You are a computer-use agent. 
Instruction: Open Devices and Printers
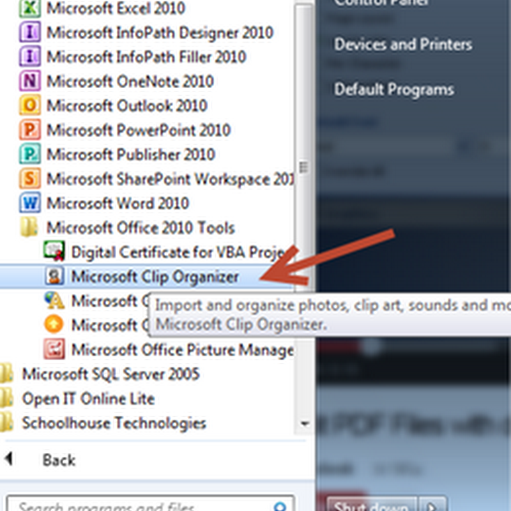403,44
